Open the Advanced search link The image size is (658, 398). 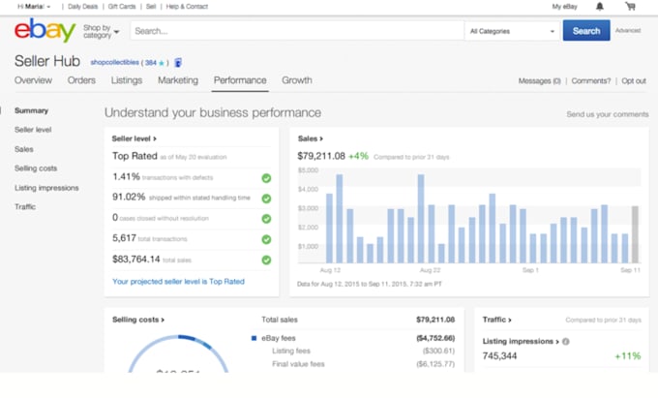point(628,30)
